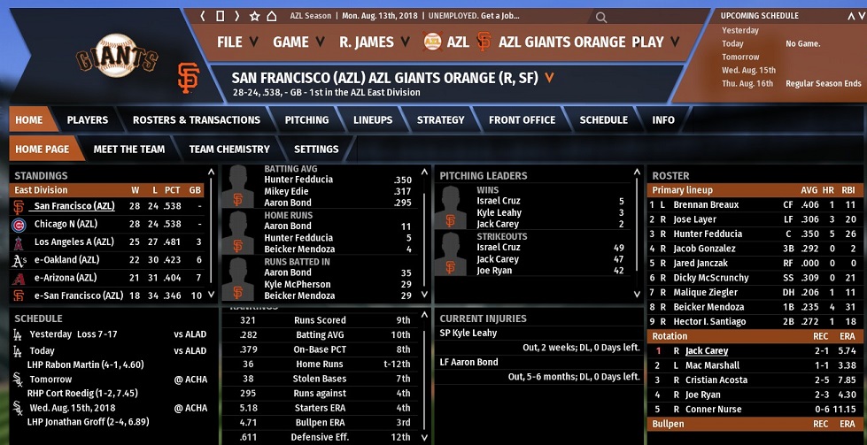Click the Home Runs leader silhouette photo
The width and height of the screenshot is (867, 445).
coord(237,233)
